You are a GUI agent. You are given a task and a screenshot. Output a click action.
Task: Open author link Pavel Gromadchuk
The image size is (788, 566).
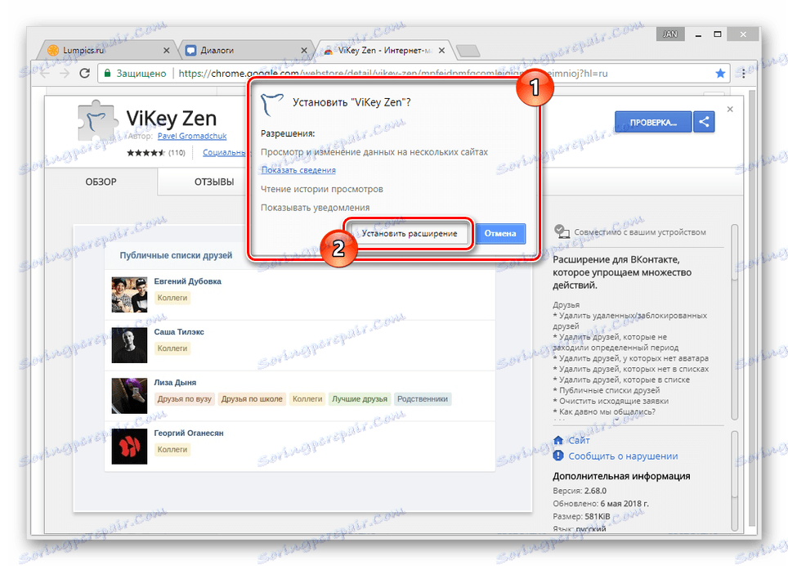[x=192, y=137]
